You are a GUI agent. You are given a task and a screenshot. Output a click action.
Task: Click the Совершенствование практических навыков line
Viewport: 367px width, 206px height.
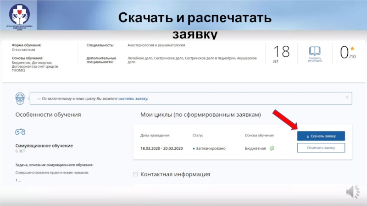52,173
